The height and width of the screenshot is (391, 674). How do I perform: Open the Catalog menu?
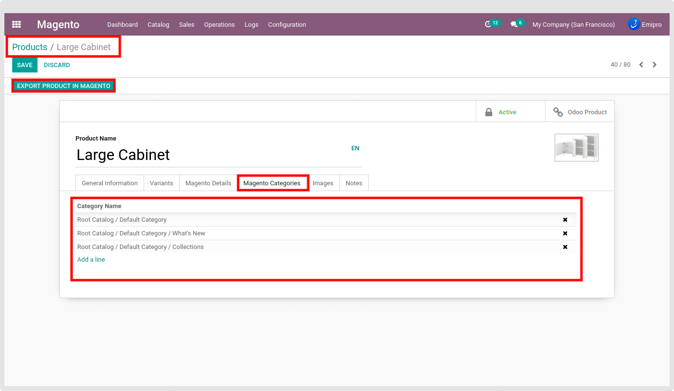[x=158, y=24]
